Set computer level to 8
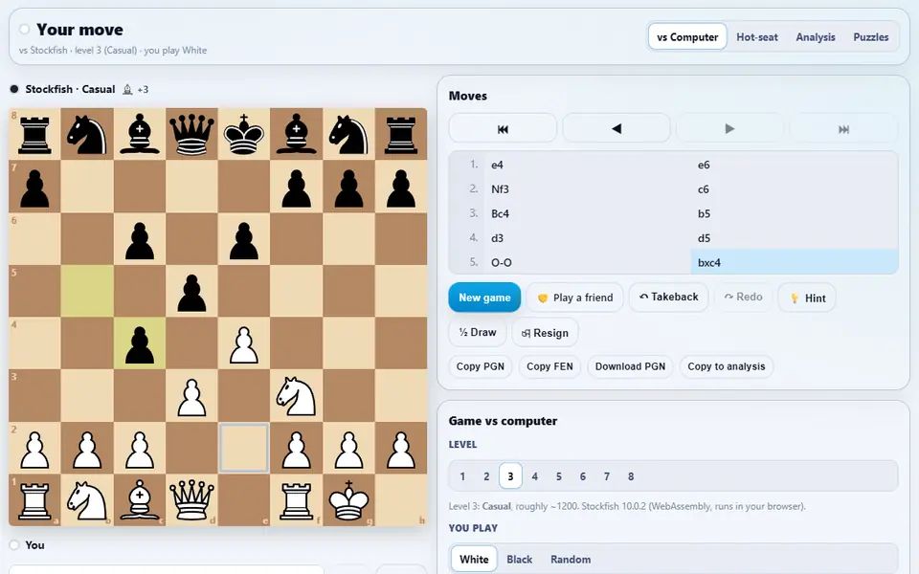This screenshot has height=574, width=919. point(631,476)
